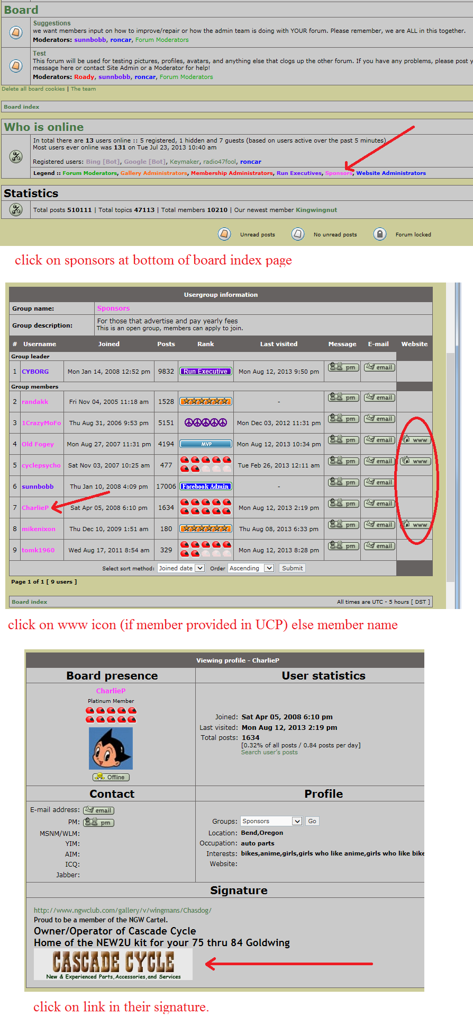The width and height of the screenshot is (473, 1023).
Task: Click CYBORG's Run Executive rank badge
Action: (205, 372)
